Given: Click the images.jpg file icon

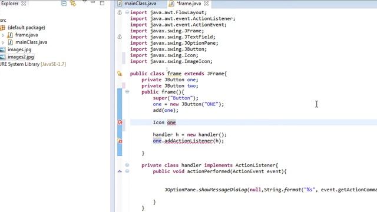Looking at the screenshot, I should (2, 49).
